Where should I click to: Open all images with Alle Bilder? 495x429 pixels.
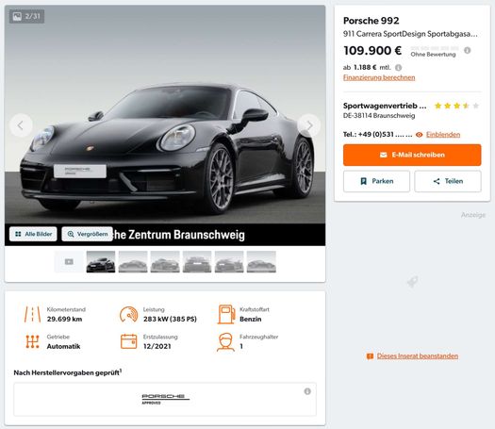[x=33, y=234]
